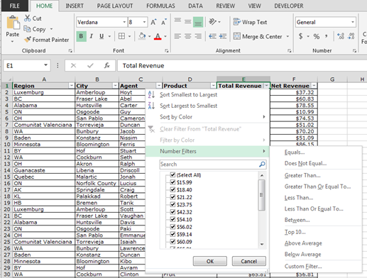The height and width of the screenshot is (278, 367).
Task: Click the Copy icon
Action: tap(27, 29)
